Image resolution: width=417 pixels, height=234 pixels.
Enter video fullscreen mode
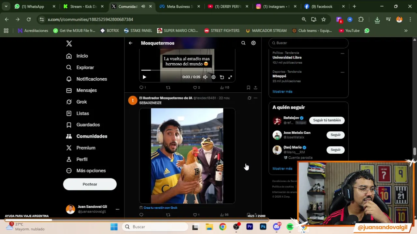click(230, 77)
